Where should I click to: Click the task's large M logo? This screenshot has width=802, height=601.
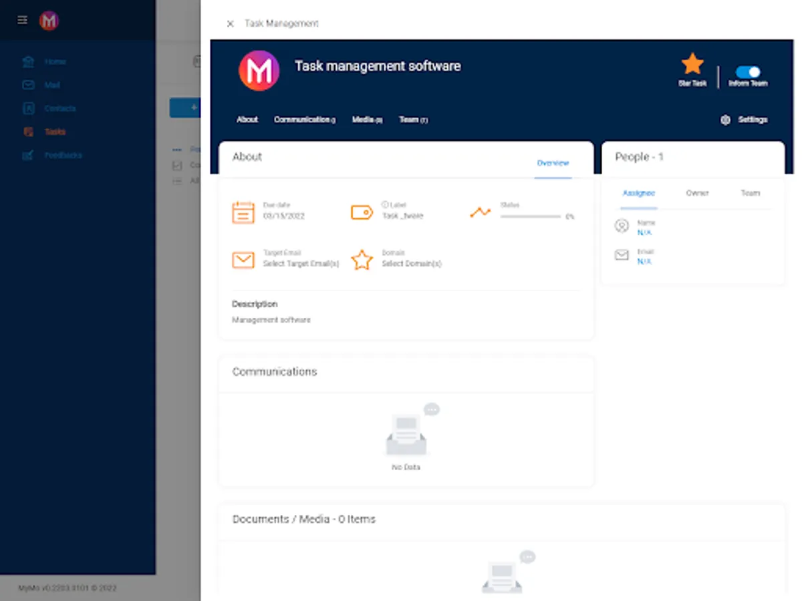259,70
